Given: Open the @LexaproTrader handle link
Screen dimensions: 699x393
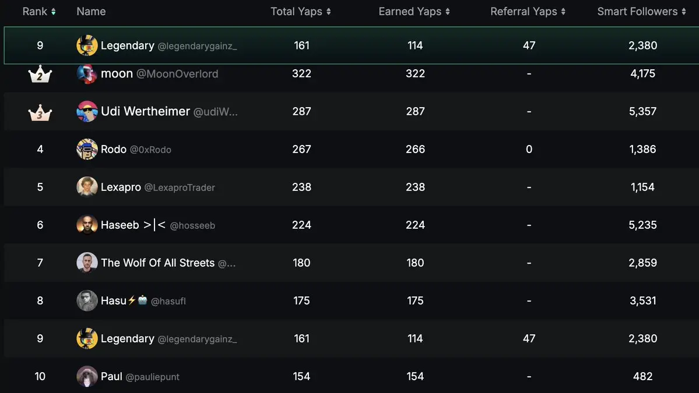Looking at the screenshot, I should tap(180, 187).
